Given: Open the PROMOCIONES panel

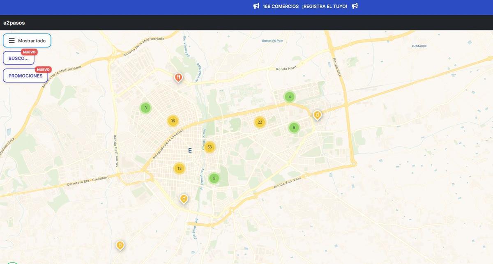Looking at the screenshot, I should [25, 75].
